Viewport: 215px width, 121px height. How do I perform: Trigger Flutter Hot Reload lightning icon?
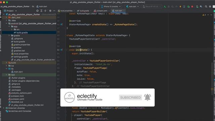[180, 7]
